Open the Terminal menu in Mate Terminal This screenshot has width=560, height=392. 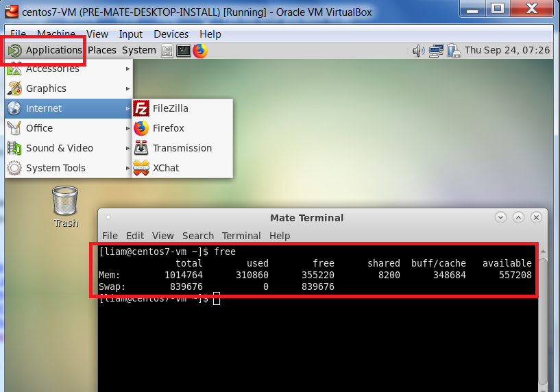coord(241,236)
